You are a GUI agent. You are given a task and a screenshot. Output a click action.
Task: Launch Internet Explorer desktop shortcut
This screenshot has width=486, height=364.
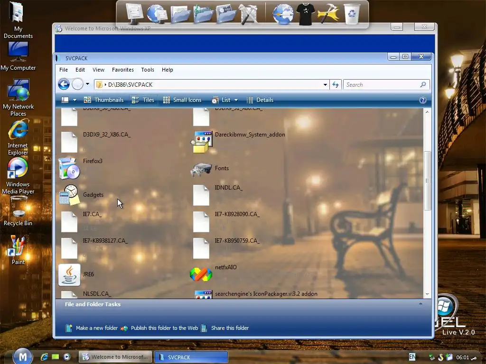18,137
